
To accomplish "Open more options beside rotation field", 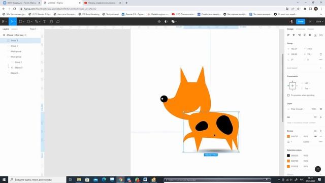I will point(321,59).
